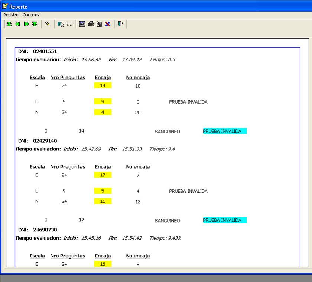Screen dimensions: 312x282
Task: Open the Registro menu
Action: [10, 15]
